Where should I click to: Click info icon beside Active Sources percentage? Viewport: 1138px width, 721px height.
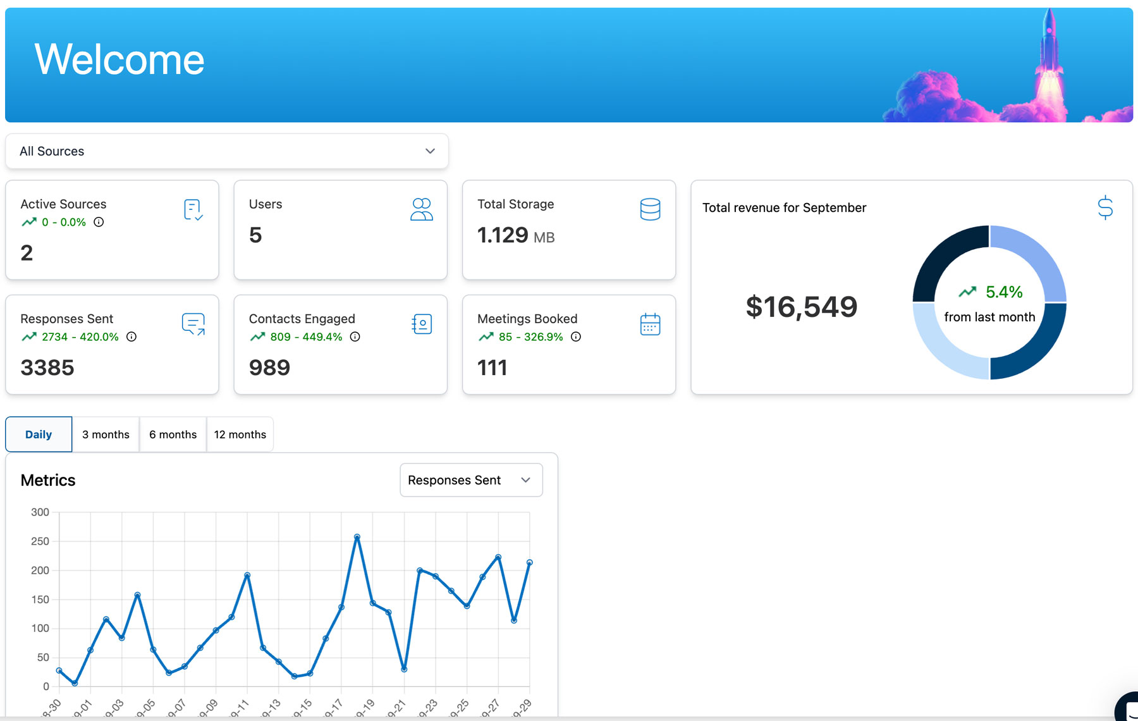point(99,222)
